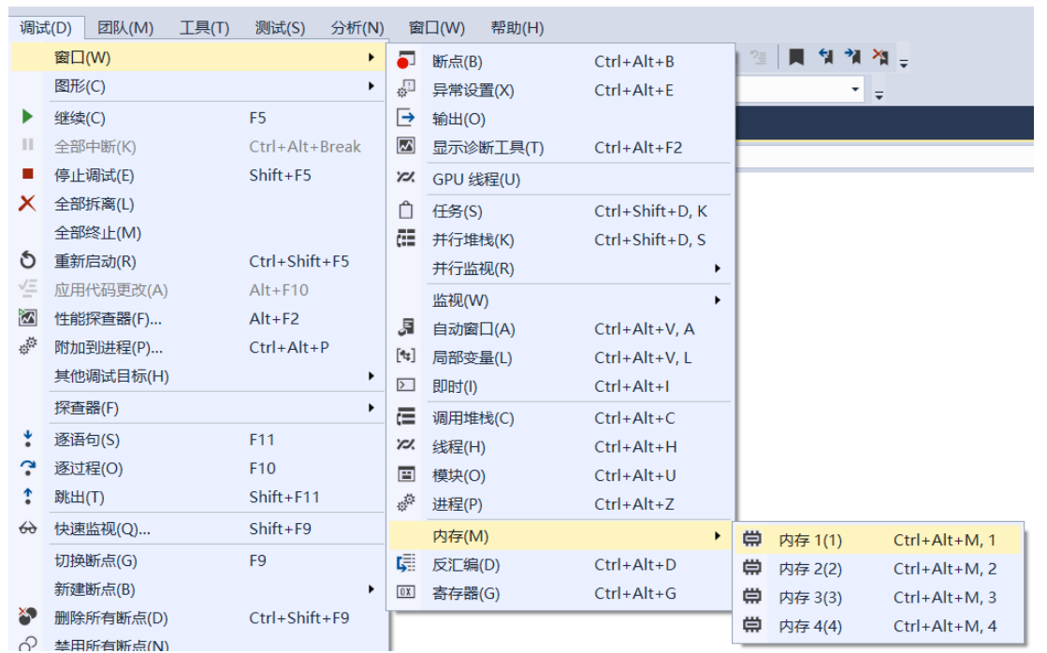The width and height of the screenshot is (1047, 653).
Task: Click the red X Detach All icon
Action: 27,203
